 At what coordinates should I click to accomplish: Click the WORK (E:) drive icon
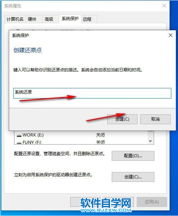[x=19, y=135]
